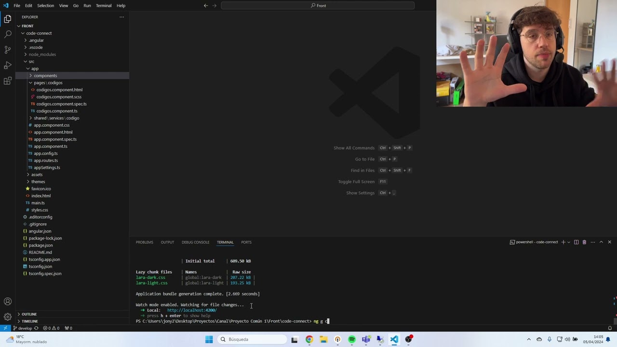Switch to the OUTPUT tab
Screen dimensions: 617x347
[167, 242]
